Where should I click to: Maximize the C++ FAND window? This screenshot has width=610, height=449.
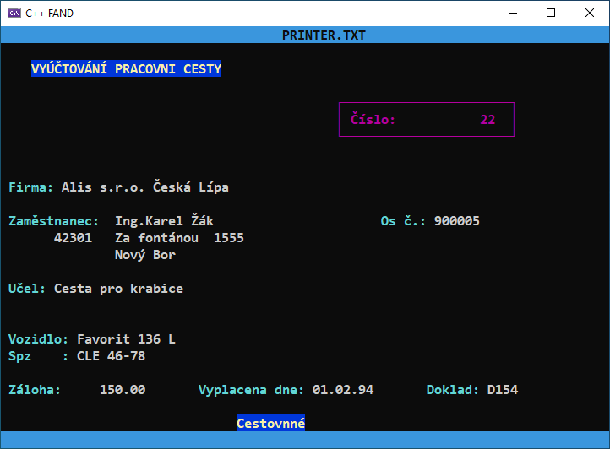point(551,13)
